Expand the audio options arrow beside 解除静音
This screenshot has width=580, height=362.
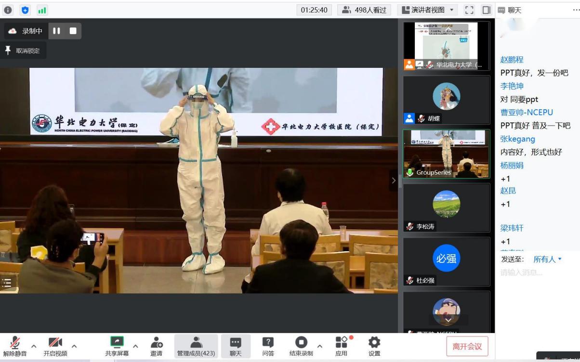pos(34,346)
